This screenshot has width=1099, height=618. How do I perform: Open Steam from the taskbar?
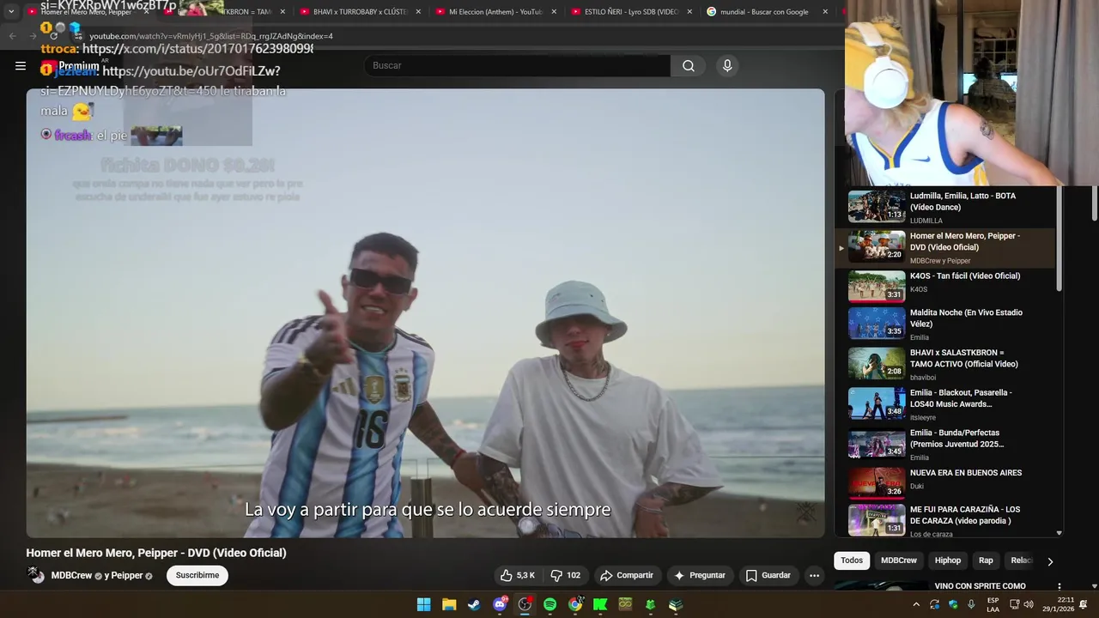pos(474,604)
